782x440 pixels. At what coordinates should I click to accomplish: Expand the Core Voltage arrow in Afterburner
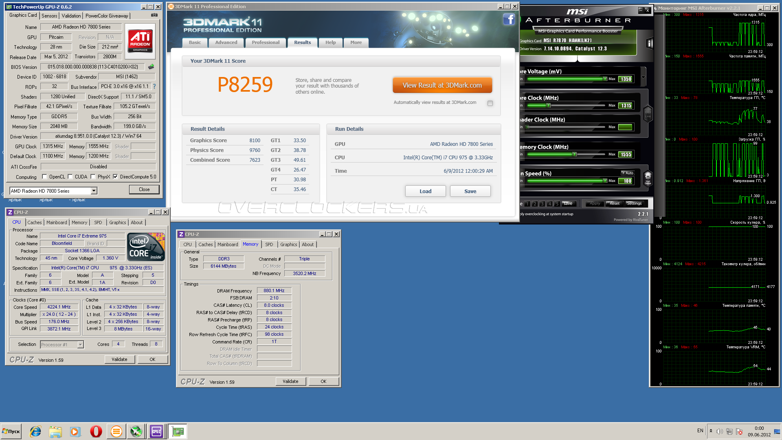[643, 77]
